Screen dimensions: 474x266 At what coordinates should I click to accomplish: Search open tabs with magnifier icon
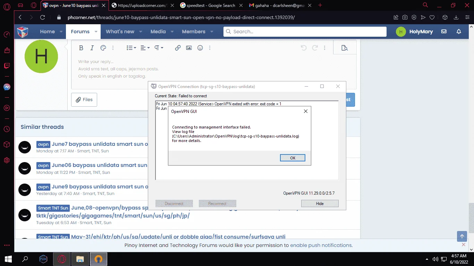click(x=425, y=5)
